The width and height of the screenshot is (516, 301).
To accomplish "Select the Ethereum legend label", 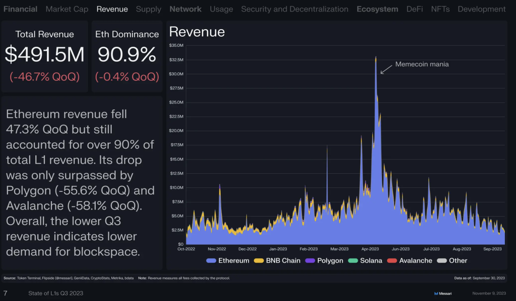I will (234, 261).
